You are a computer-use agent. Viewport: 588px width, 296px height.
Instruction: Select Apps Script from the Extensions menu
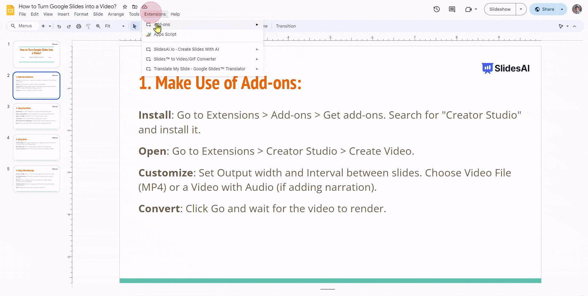click(165, 34)
